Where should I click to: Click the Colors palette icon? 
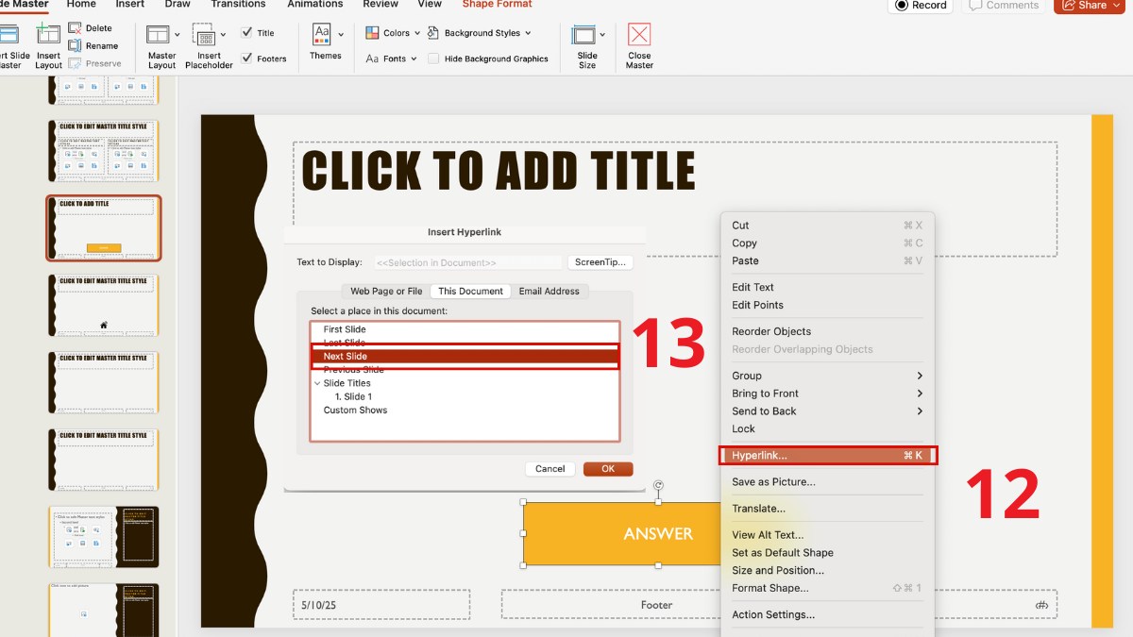click(x=372, y=33)
